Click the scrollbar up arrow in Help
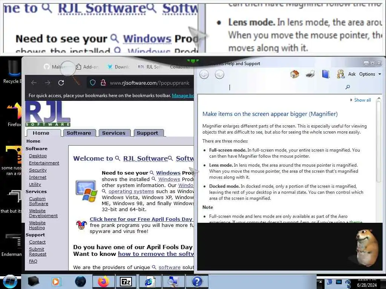Viewport: 386px width, 289px height. click(x=378, y=99)
